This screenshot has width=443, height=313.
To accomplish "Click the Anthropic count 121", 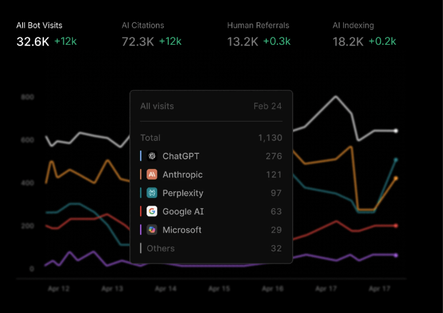I will 274,174.
